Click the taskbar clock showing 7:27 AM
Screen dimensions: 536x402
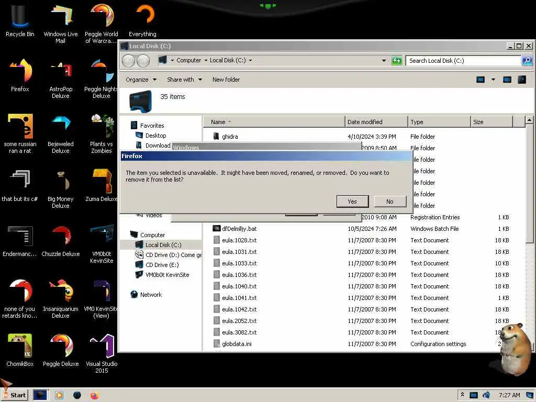click(x=509, y=395)
